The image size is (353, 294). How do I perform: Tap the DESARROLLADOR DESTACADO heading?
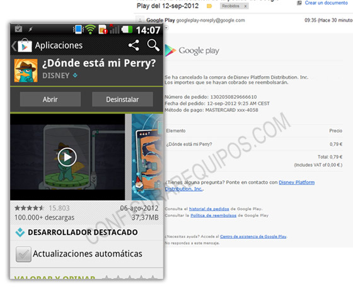(x=83, y=232)
